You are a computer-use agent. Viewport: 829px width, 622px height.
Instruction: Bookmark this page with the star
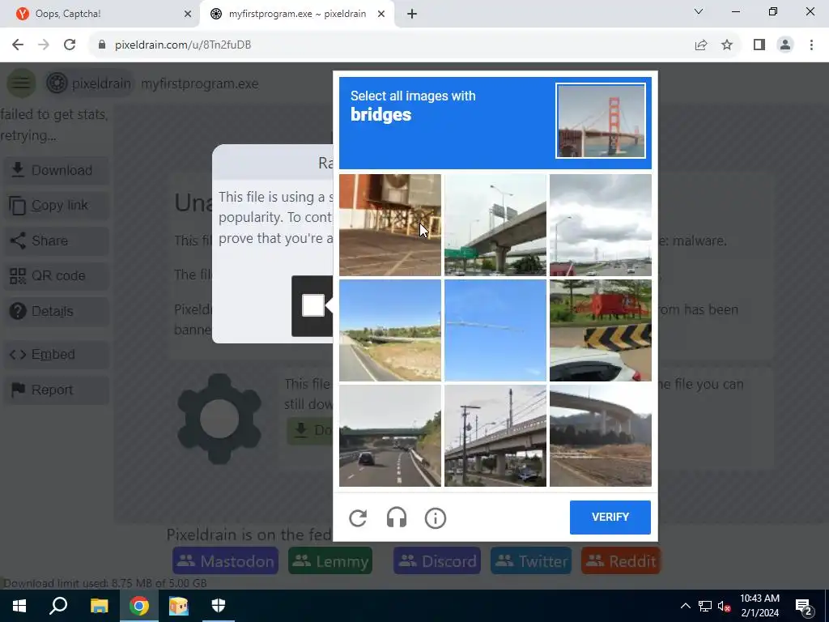(x=727, y=45)
